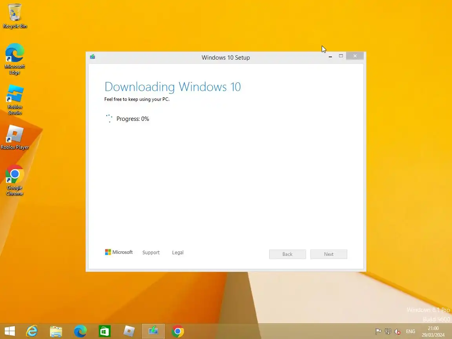The image size is (452, 339).
Task: Open the Action Center flag in the tray
Action: pyautogui.click(x=379, y=332)
